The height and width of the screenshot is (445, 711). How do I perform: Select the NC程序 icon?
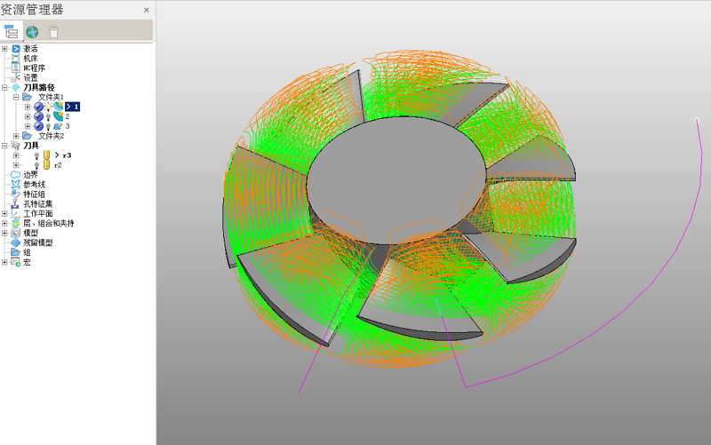pyautogui.click(x=16, y=68)
